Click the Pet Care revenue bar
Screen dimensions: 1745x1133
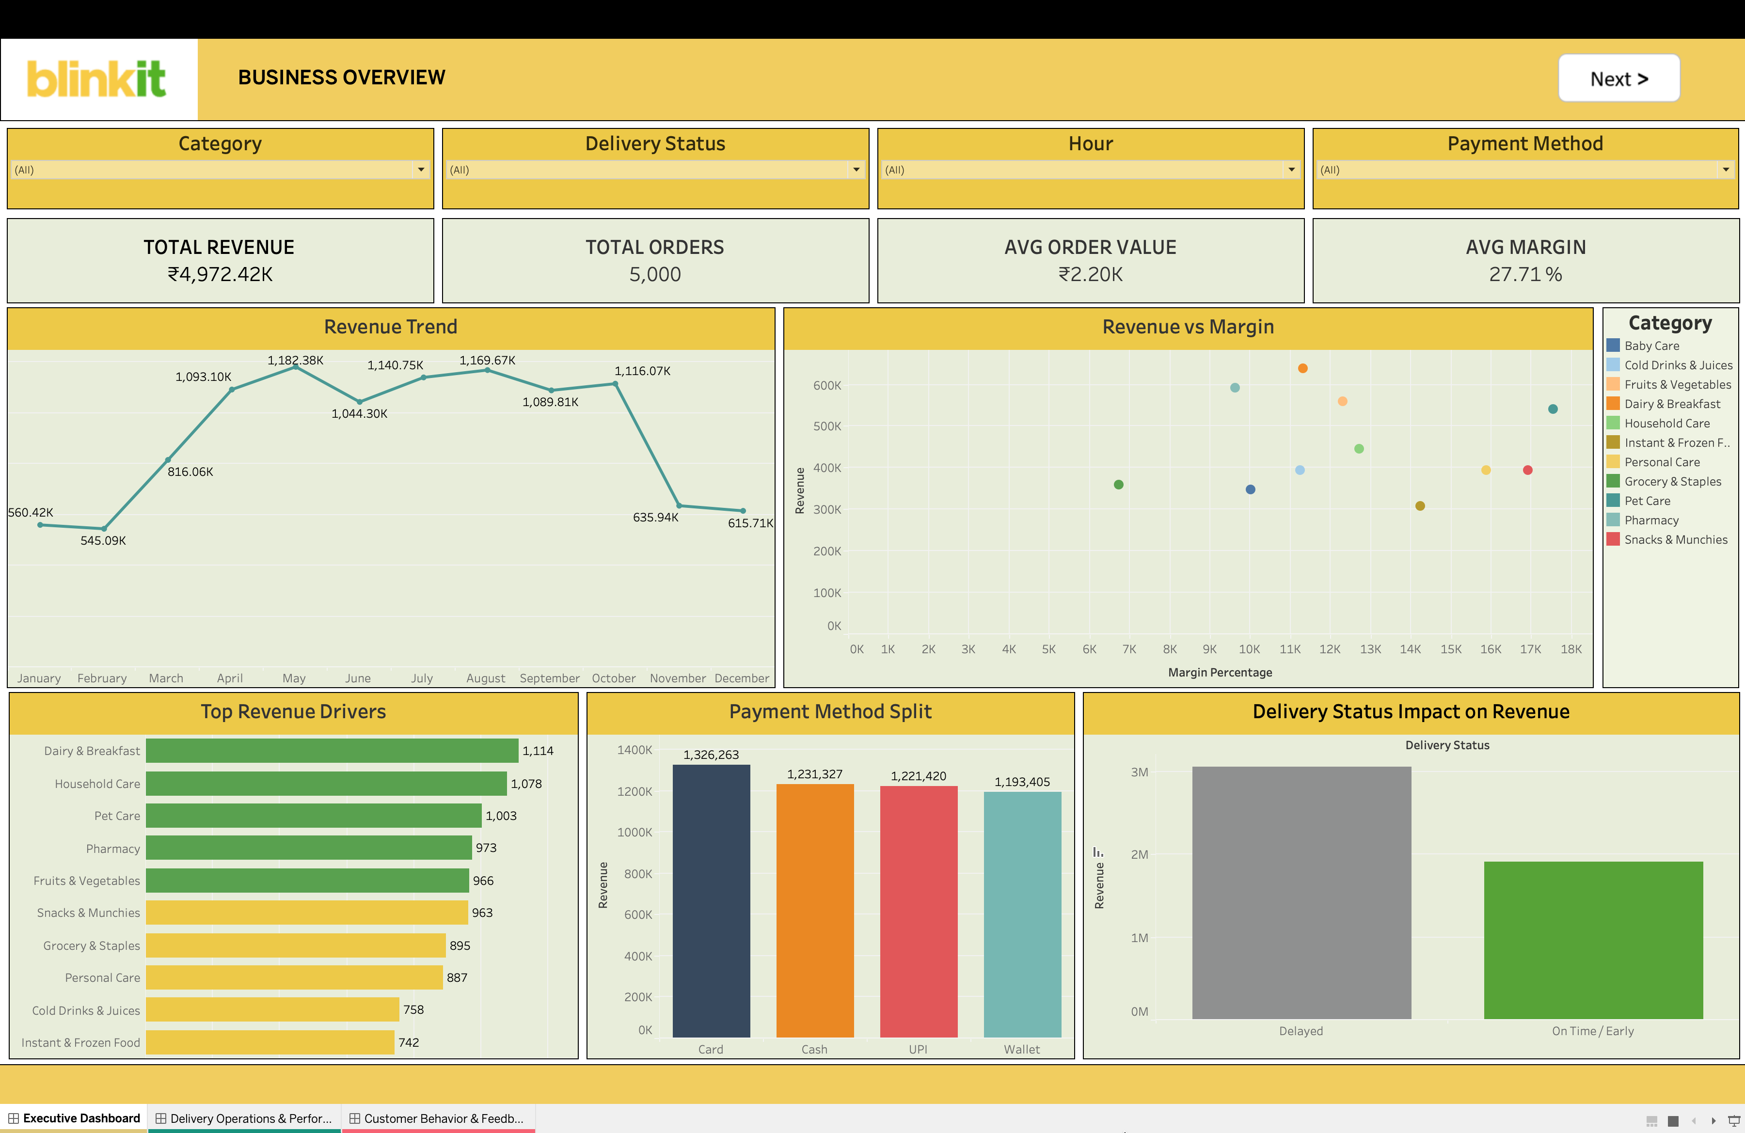click(314, 816)
